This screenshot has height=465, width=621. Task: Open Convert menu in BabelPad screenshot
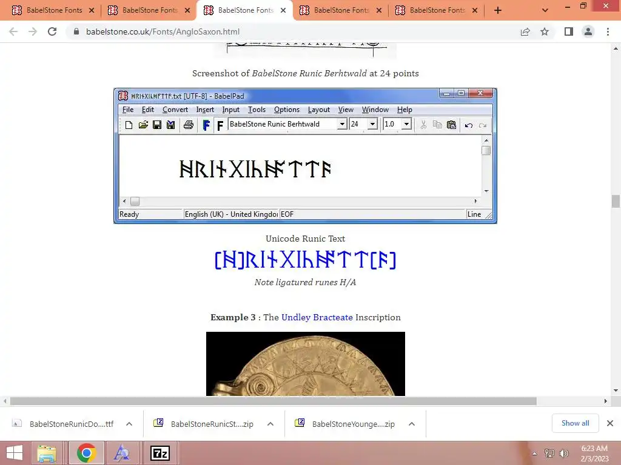(x=175, y=110)
